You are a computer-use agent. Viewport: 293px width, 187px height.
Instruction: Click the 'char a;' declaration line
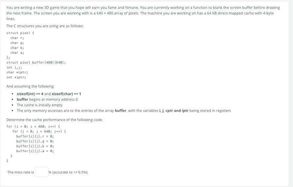pos(17,53)
